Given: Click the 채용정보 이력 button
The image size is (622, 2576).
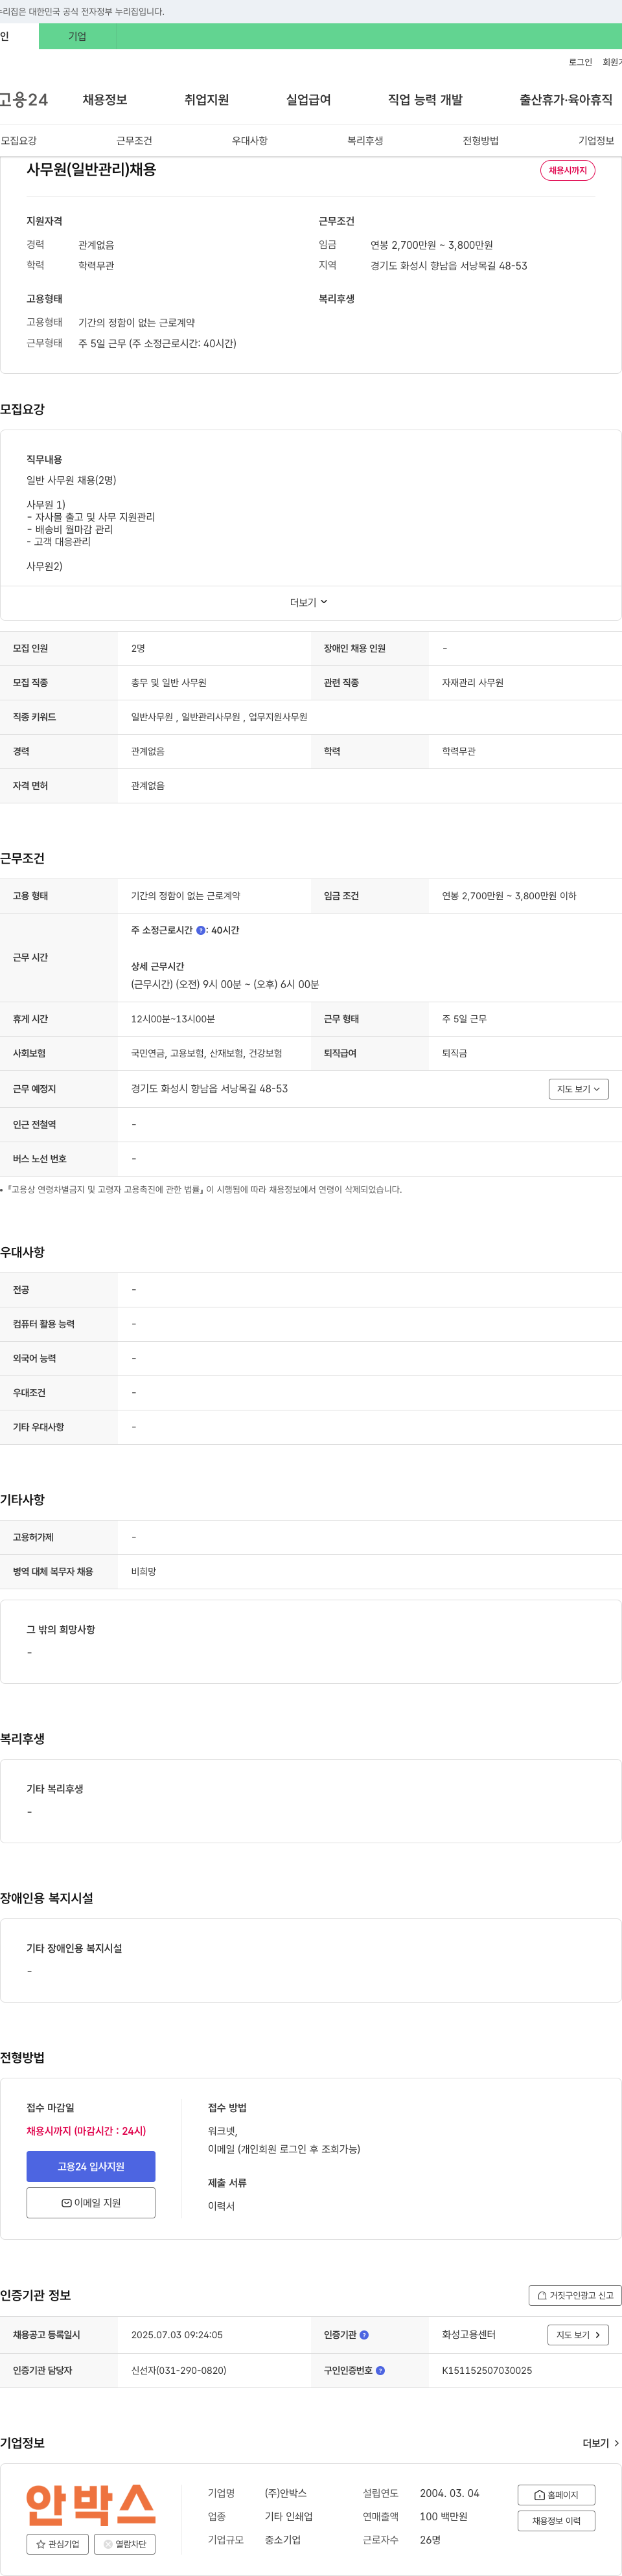Looking at the screenshot, I should [556, 2521].
